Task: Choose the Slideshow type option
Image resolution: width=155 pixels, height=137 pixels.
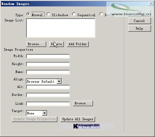Action: click(48, 14)
